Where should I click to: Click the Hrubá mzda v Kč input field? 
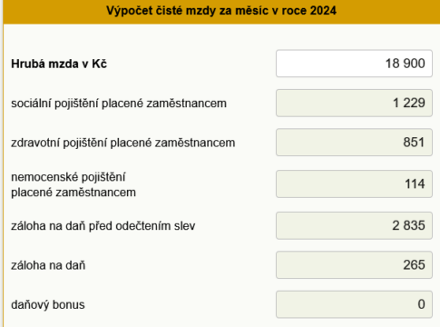tap(354, 64)
